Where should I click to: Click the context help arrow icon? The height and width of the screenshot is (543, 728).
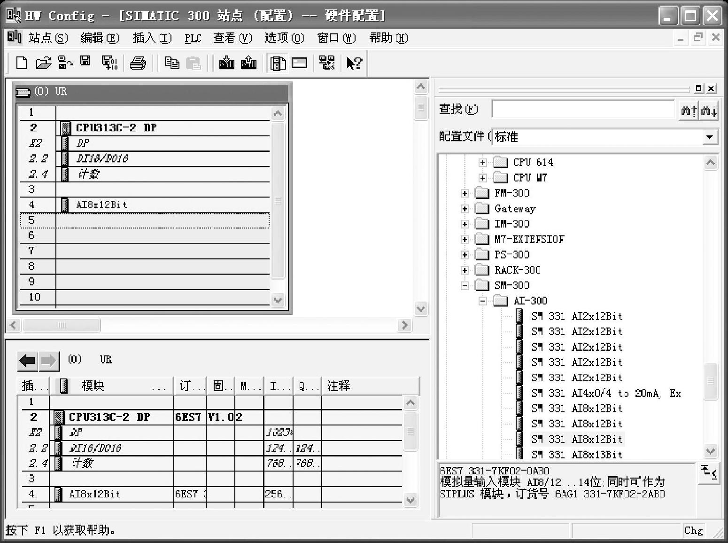pyautogui.click(x=354, y=63)
